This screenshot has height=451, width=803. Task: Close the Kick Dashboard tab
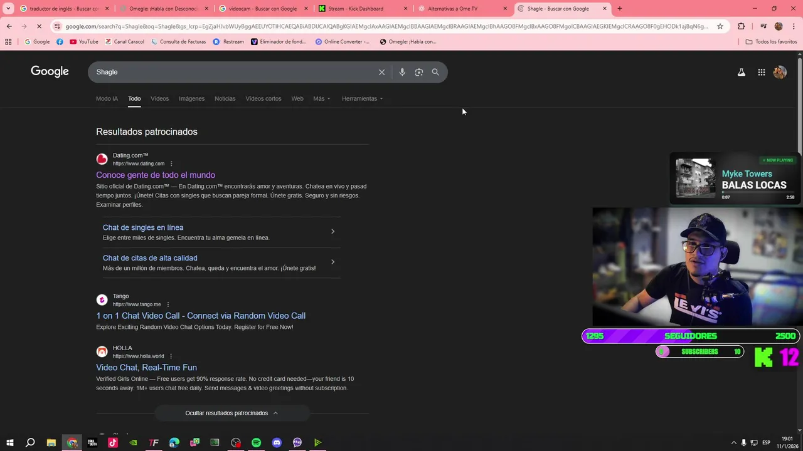405,9
